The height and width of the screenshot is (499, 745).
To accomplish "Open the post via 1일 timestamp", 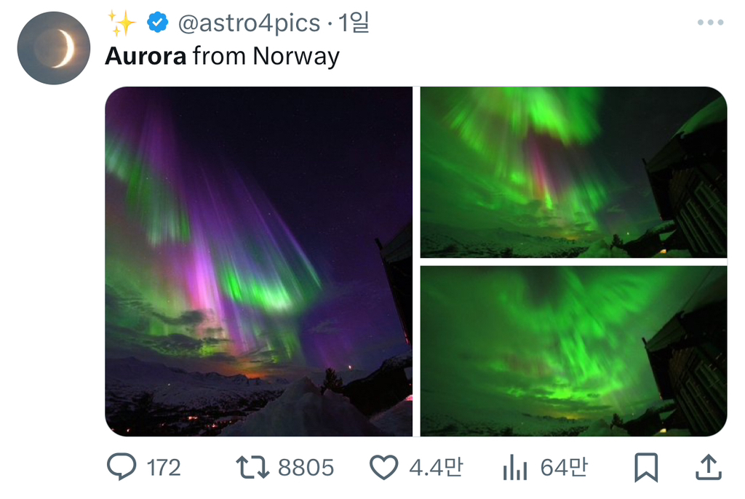I will 354,23.
